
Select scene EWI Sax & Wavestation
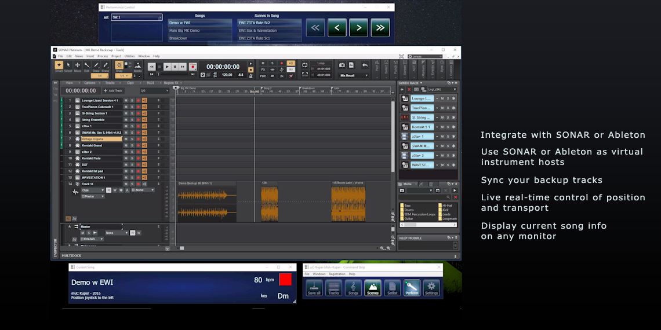[270, 30]
